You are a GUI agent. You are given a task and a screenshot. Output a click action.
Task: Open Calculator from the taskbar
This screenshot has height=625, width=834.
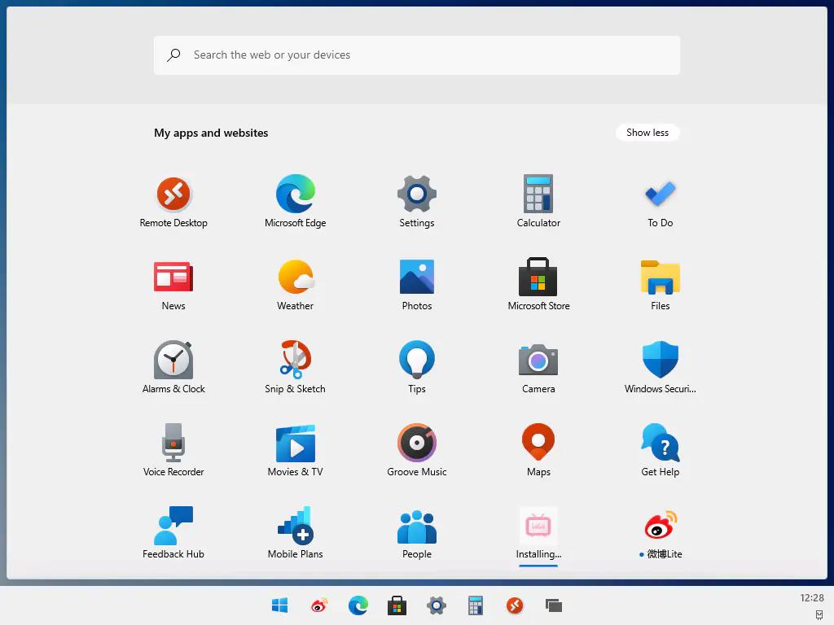475,605
